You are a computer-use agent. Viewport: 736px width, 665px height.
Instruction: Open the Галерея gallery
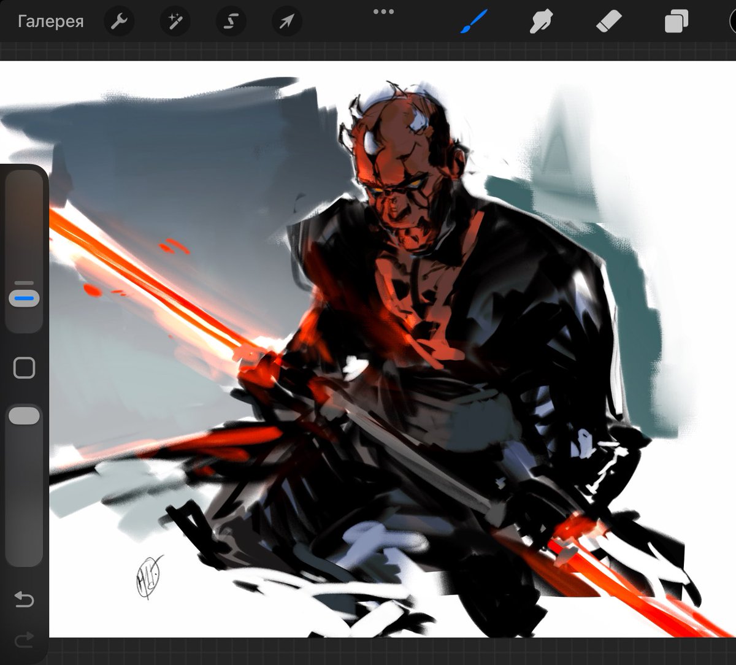point(50,22)
